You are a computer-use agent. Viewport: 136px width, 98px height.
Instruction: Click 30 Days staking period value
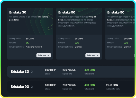30,39
